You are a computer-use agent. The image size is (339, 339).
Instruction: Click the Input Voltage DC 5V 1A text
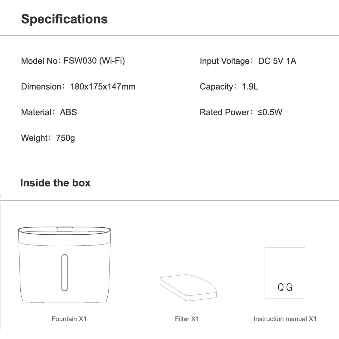pos(248,61)
